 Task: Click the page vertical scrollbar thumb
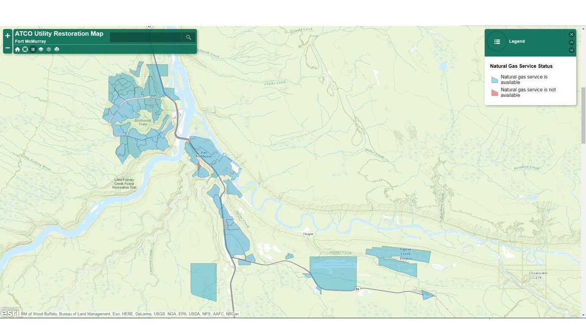[x=584, y=115]
